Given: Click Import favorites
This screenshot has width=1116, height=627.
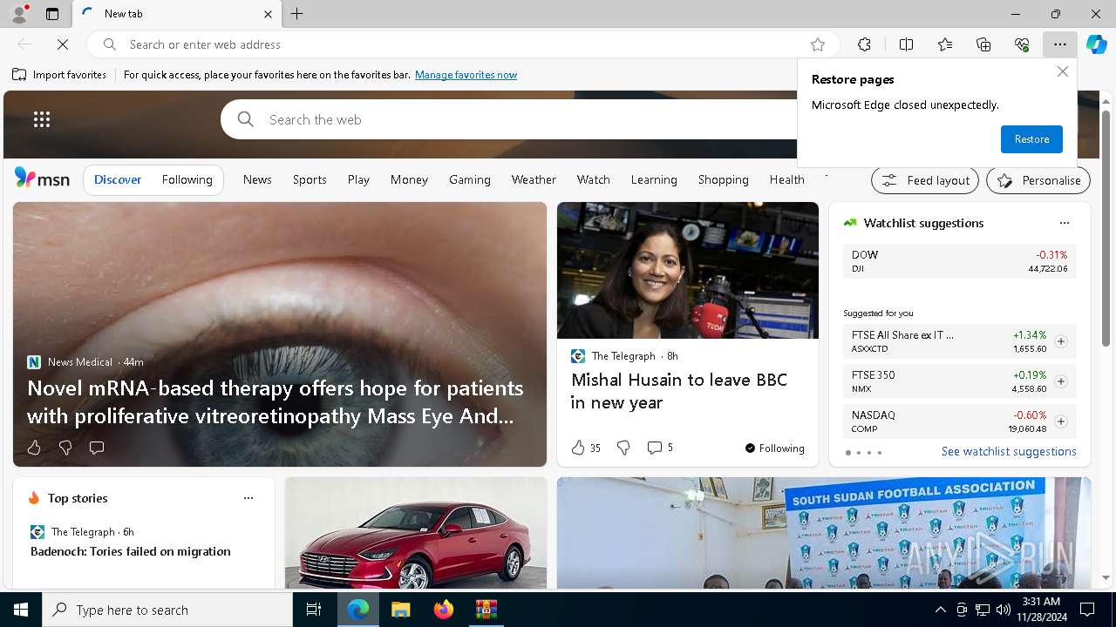Looking at the screenshot, I should tap(59, 75).
